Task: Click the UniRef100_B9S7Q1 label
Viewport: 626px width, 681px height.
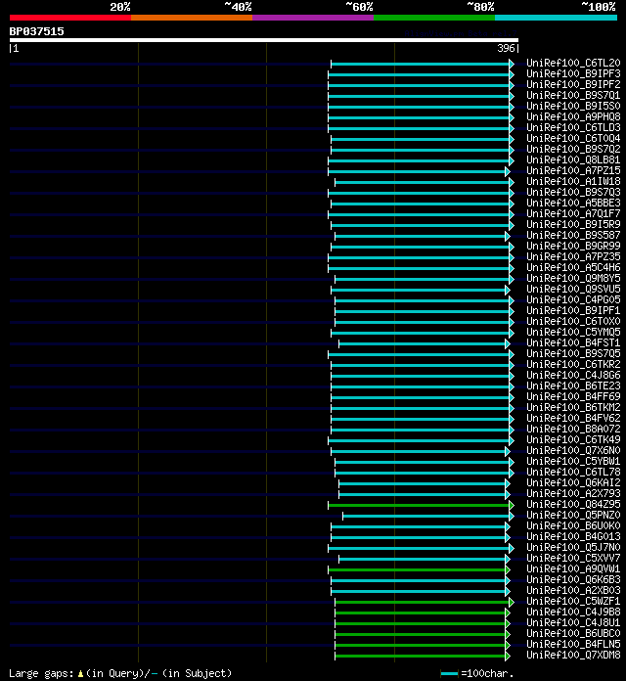Action: coord(573,96)
